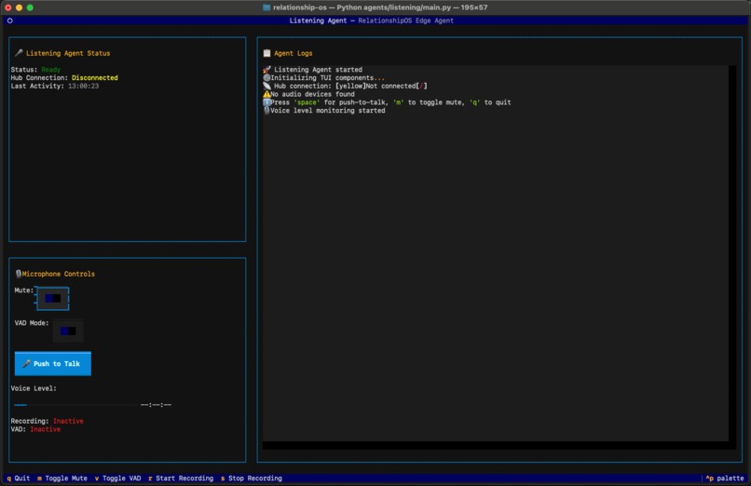Open the command palette in the footer
The width and height of the screenshot is (751, 486).
point(725,479)
